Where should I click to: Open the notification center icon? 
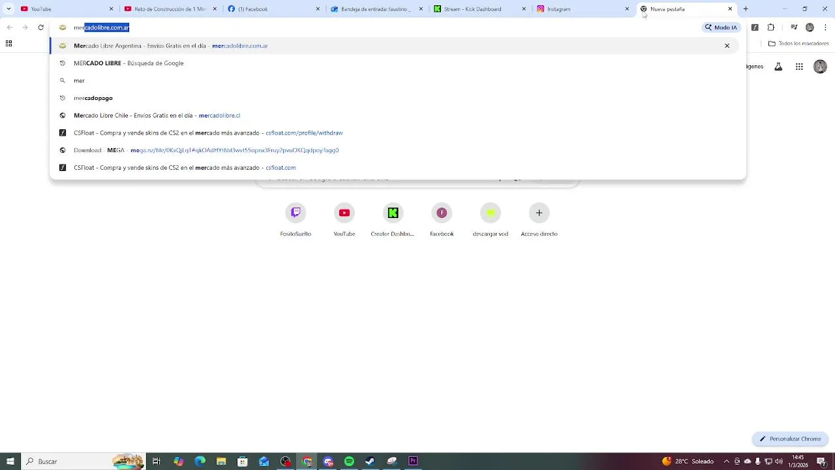coord(821,462)
